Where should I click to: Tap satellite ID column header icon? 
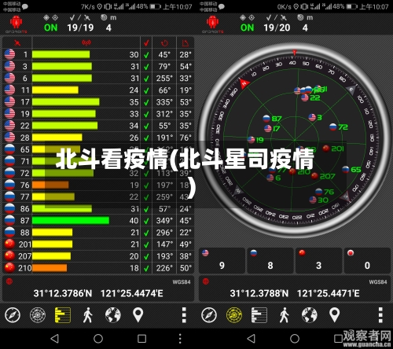(17, 42)
